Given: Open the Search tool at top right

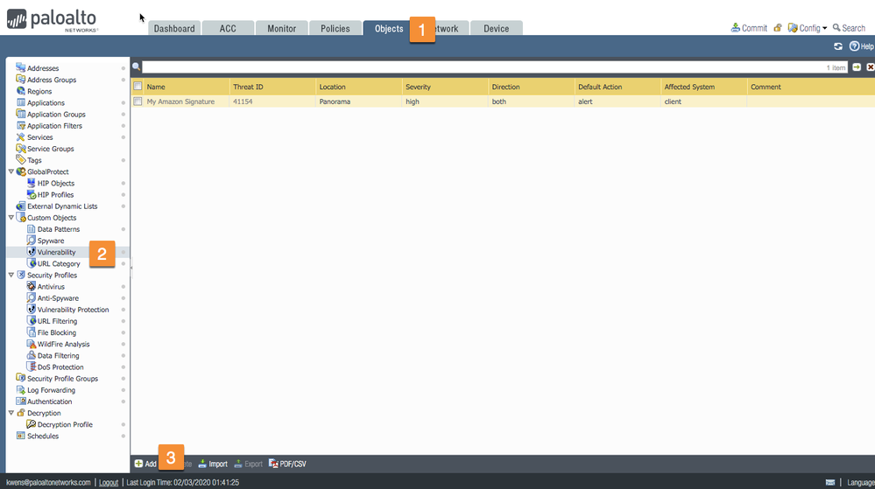Looking at the screenshot, I should tap(849, 28).
